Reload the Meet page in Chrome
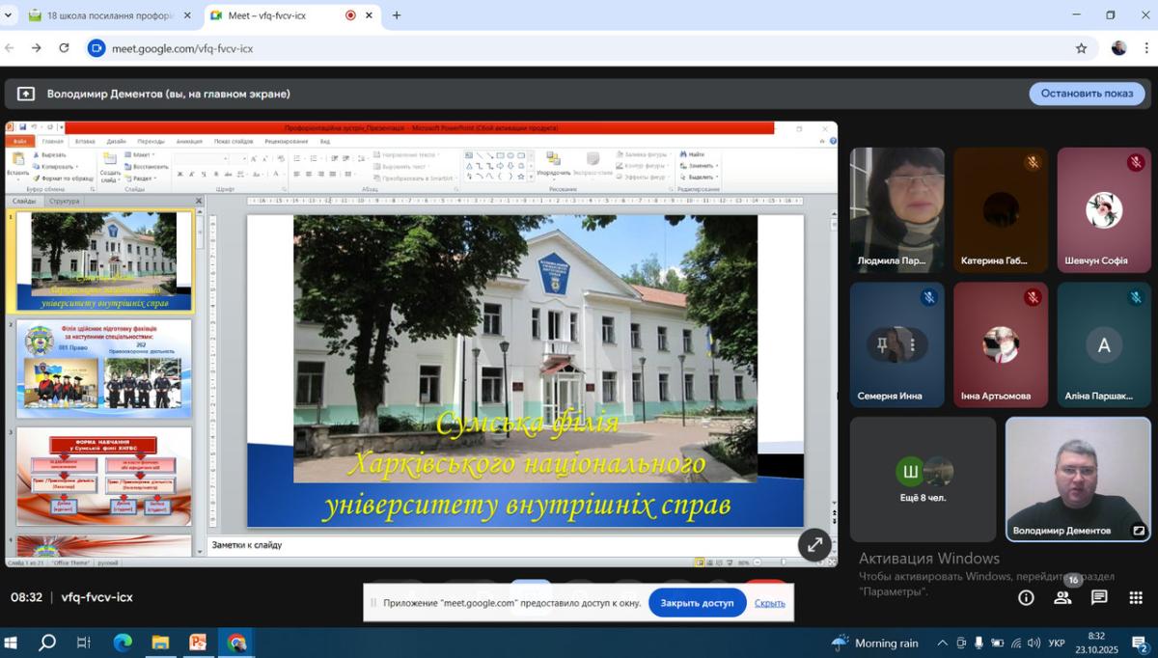 click(64, 48)
